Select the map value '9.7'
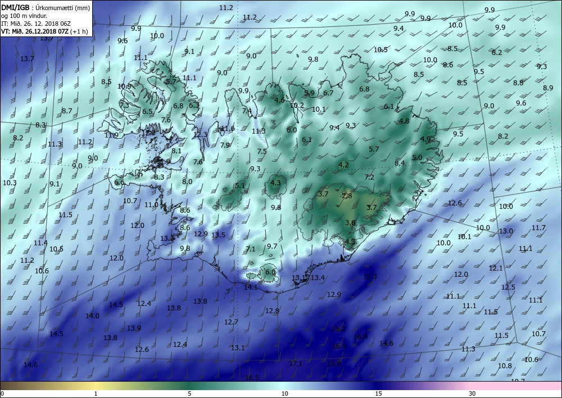Viewport: 562px width, 398px height. [x=272, y=246]
